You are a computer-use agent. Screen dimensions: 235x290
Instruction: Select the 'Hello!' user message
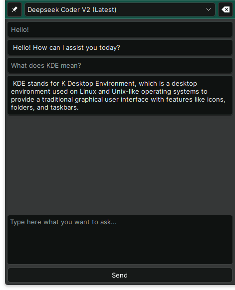120,29
